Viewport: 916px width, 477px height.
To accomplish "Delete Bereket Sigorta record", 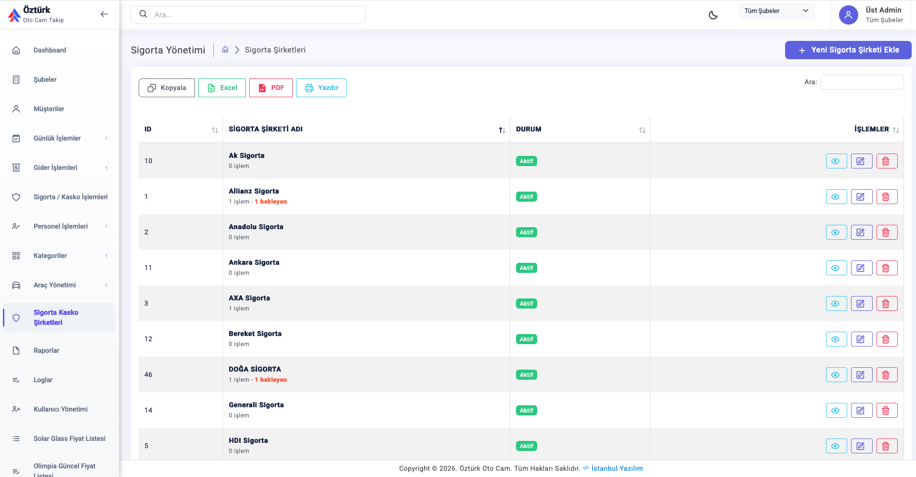I will coord(887,339).
